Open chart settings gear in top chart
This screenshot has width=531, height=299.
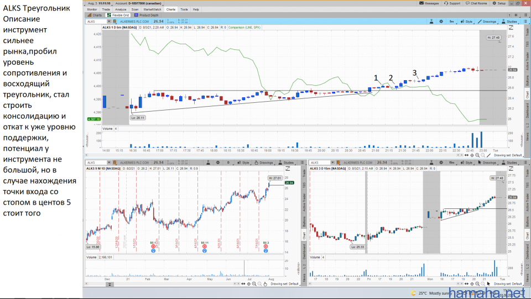pyautogui.click(x=441, y=22)
